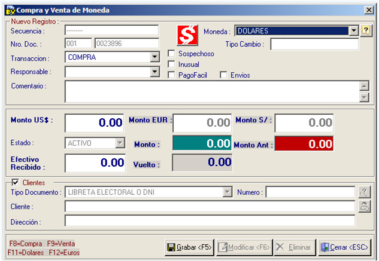This screenshot has height=261, width=379.
Task: Tick the Inusual checkbox
Action: (171, 65)
